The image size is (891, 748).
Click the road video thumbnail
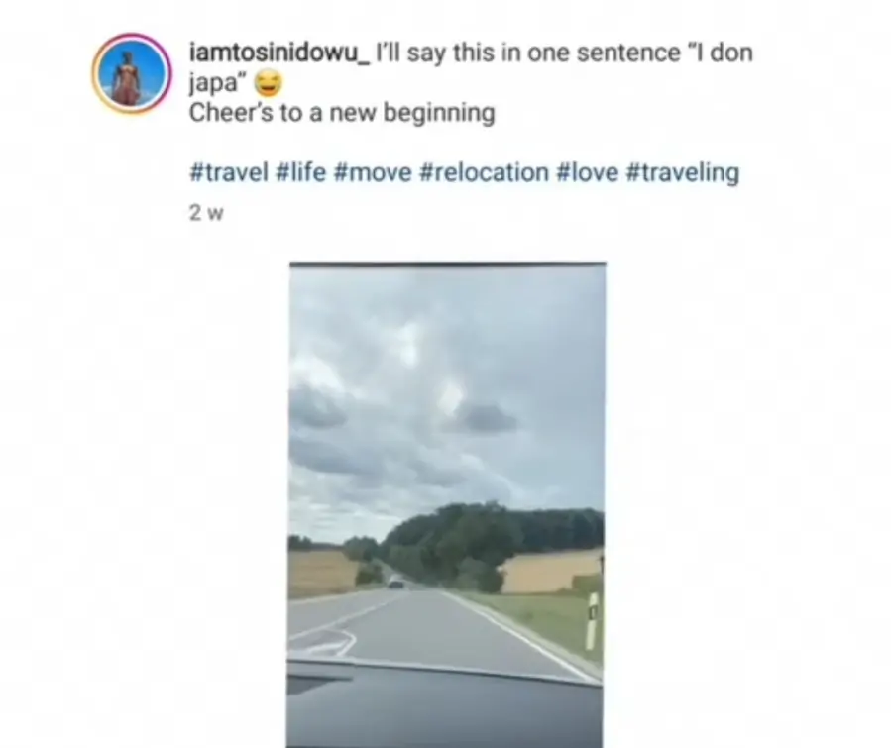pyautogui.click(x=446, y=505)
